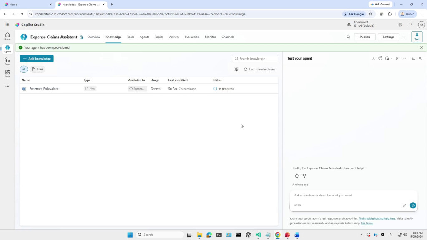Click the Add knowledge button
Screen dimensions: 427x240
pyautogui.click(x=37, y=59)
